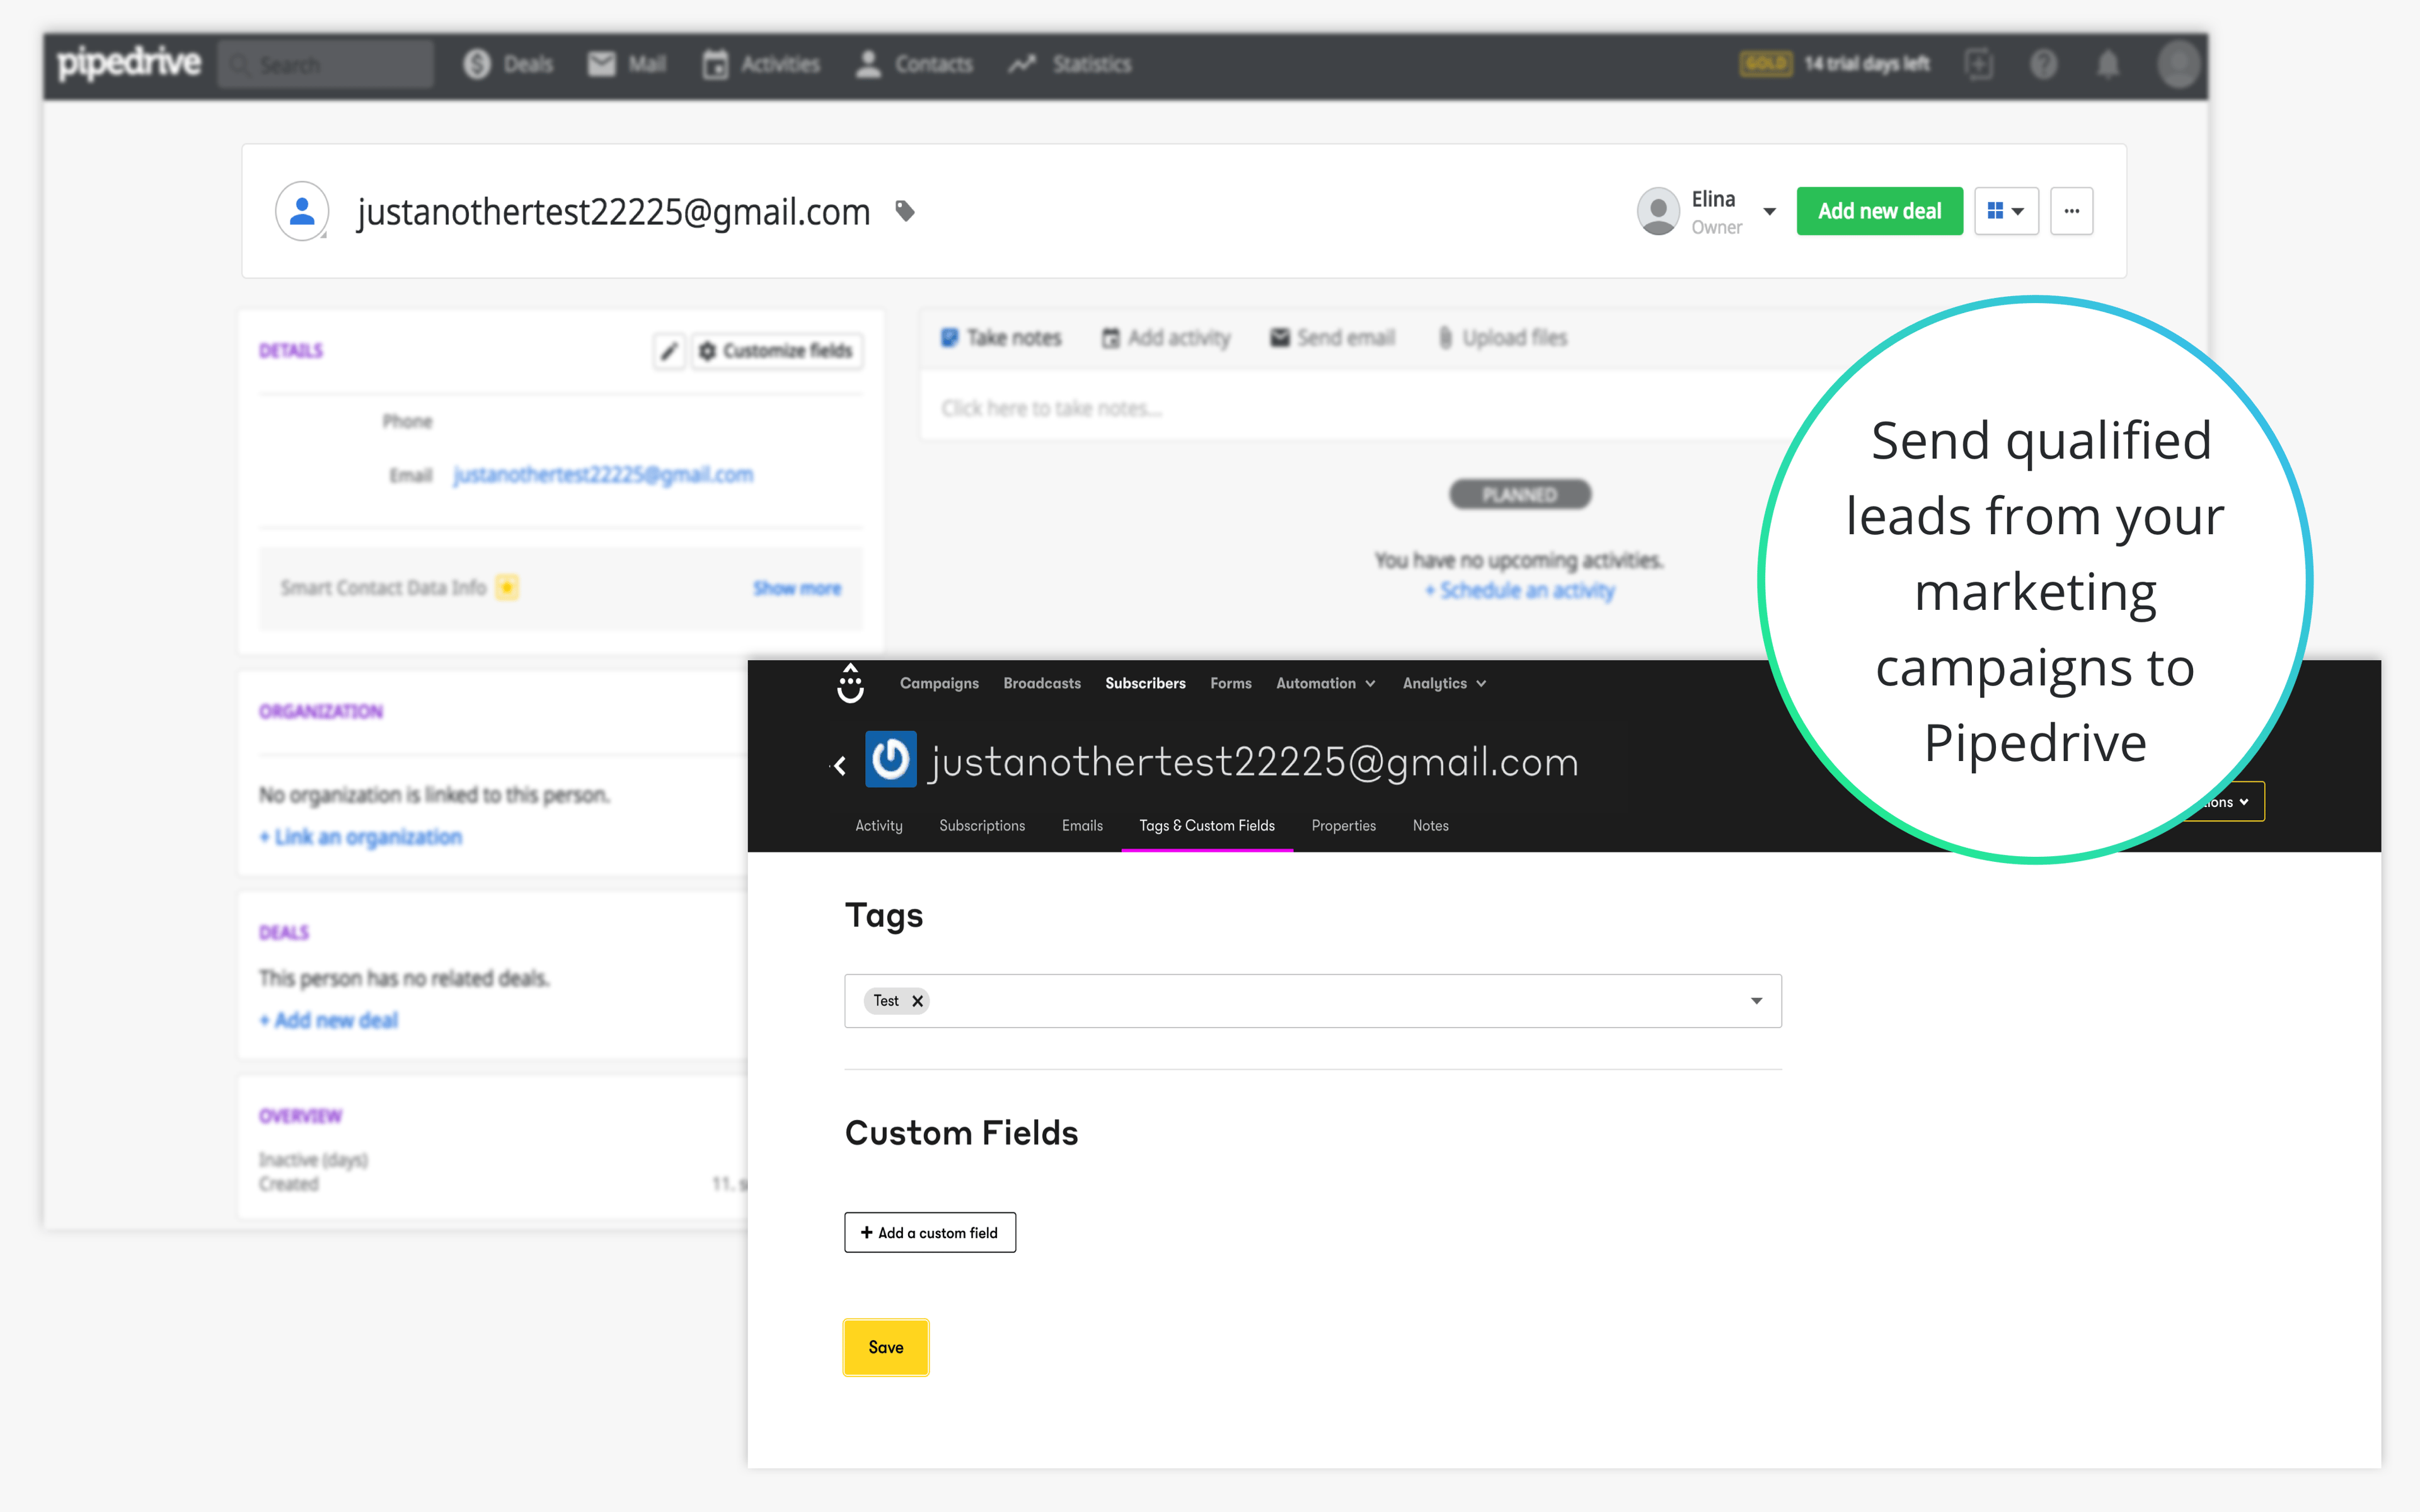Click the person contact avatar icon
The width and height of the screenshot is (2420, 1512).
coord(302,211)
